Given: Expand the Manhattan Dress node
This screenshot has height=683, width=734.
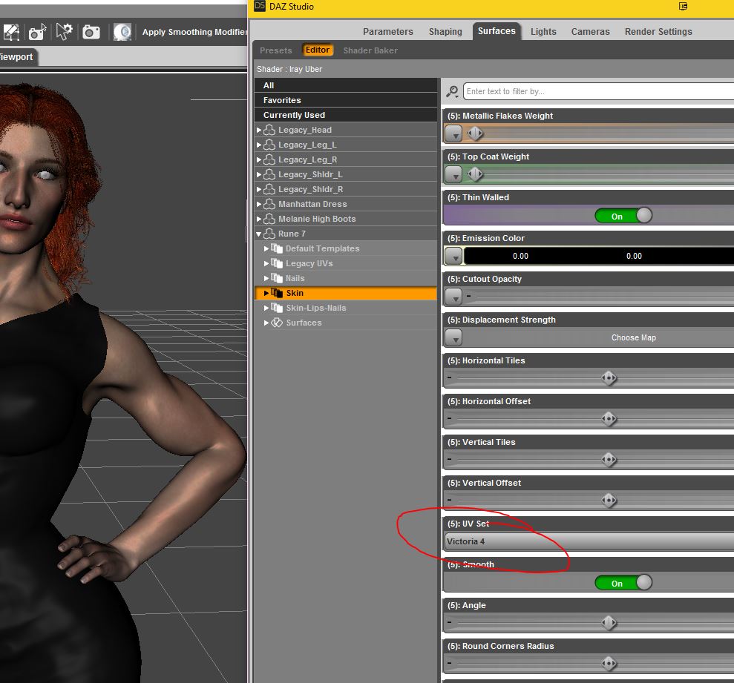Looking at the screenshot, I should (258, 204).
